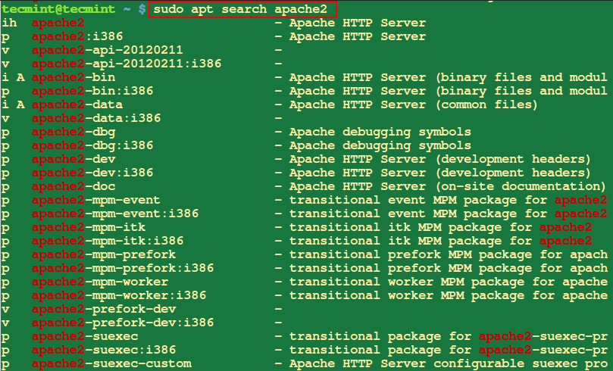The height and width of the screenshot is (371, 613).
Task: Click the highlighted 'sudo apt search apache2' command
Action: 241,10
